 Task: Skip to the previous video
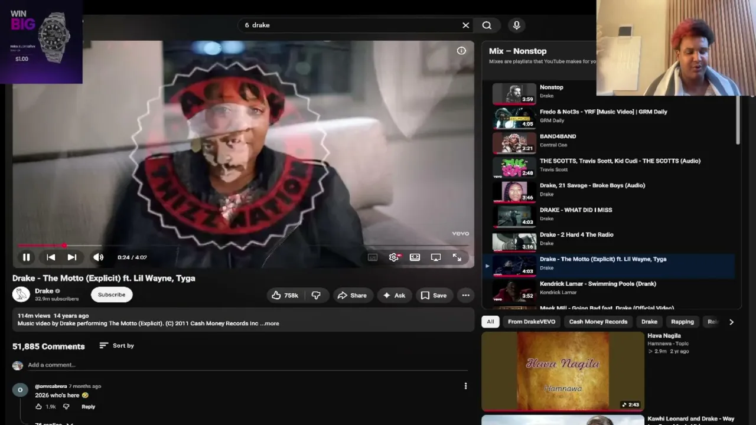51,257
